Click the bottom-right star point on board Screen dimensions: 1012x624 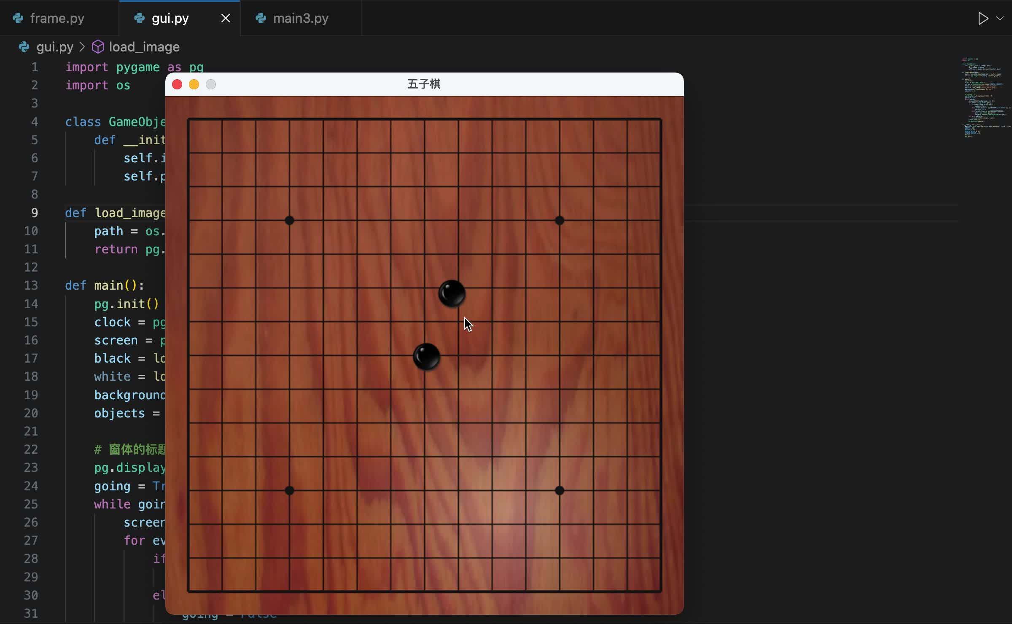(559, 490)
